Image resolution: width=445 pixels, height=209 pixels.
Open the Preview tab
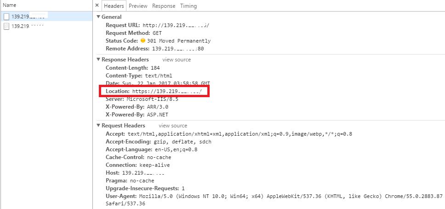click(138, 6)
